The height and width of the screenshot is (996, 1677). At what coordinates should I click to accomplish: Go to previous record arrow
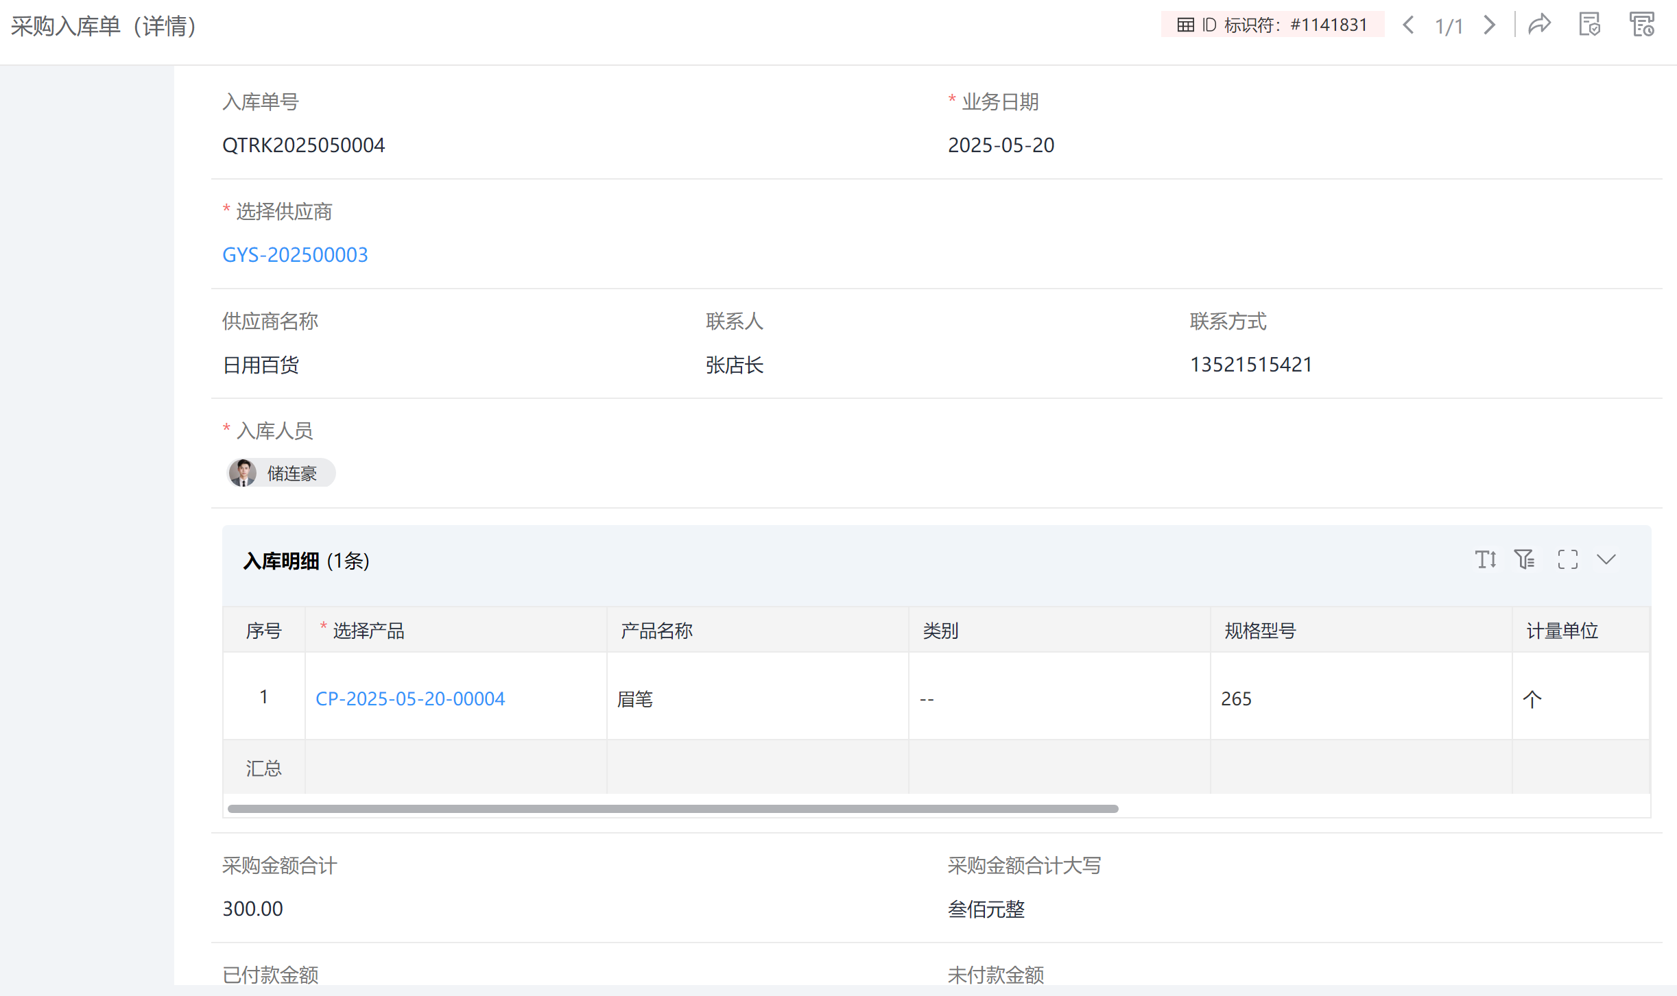(1409, 25)
